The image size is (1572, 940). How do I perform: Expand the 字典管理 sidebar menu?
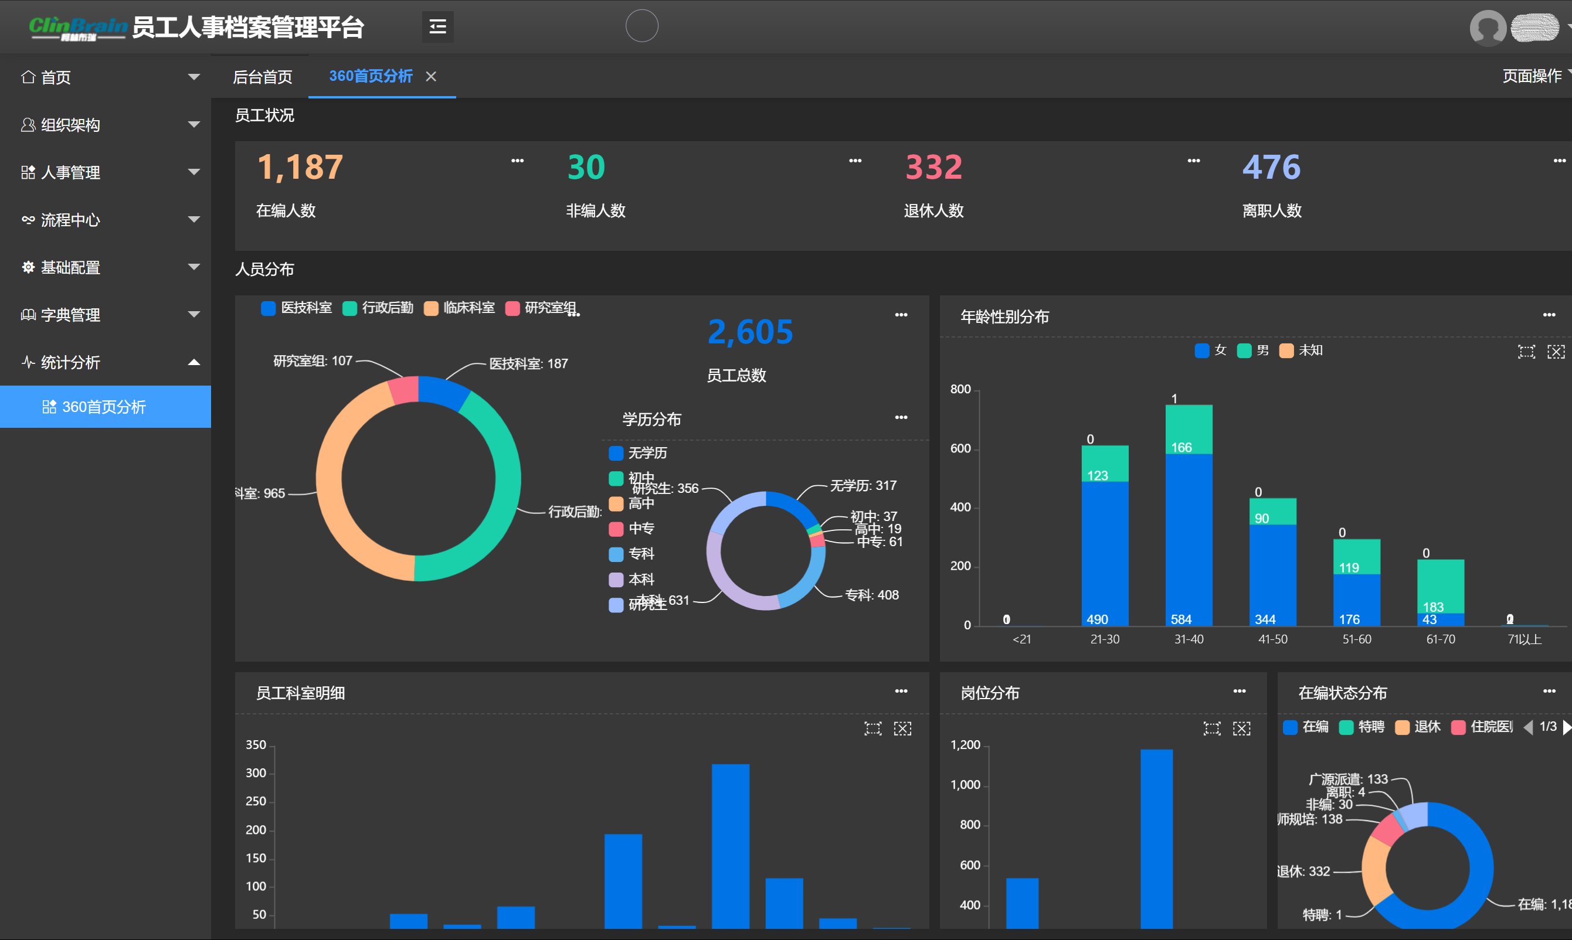coord(194,314)
